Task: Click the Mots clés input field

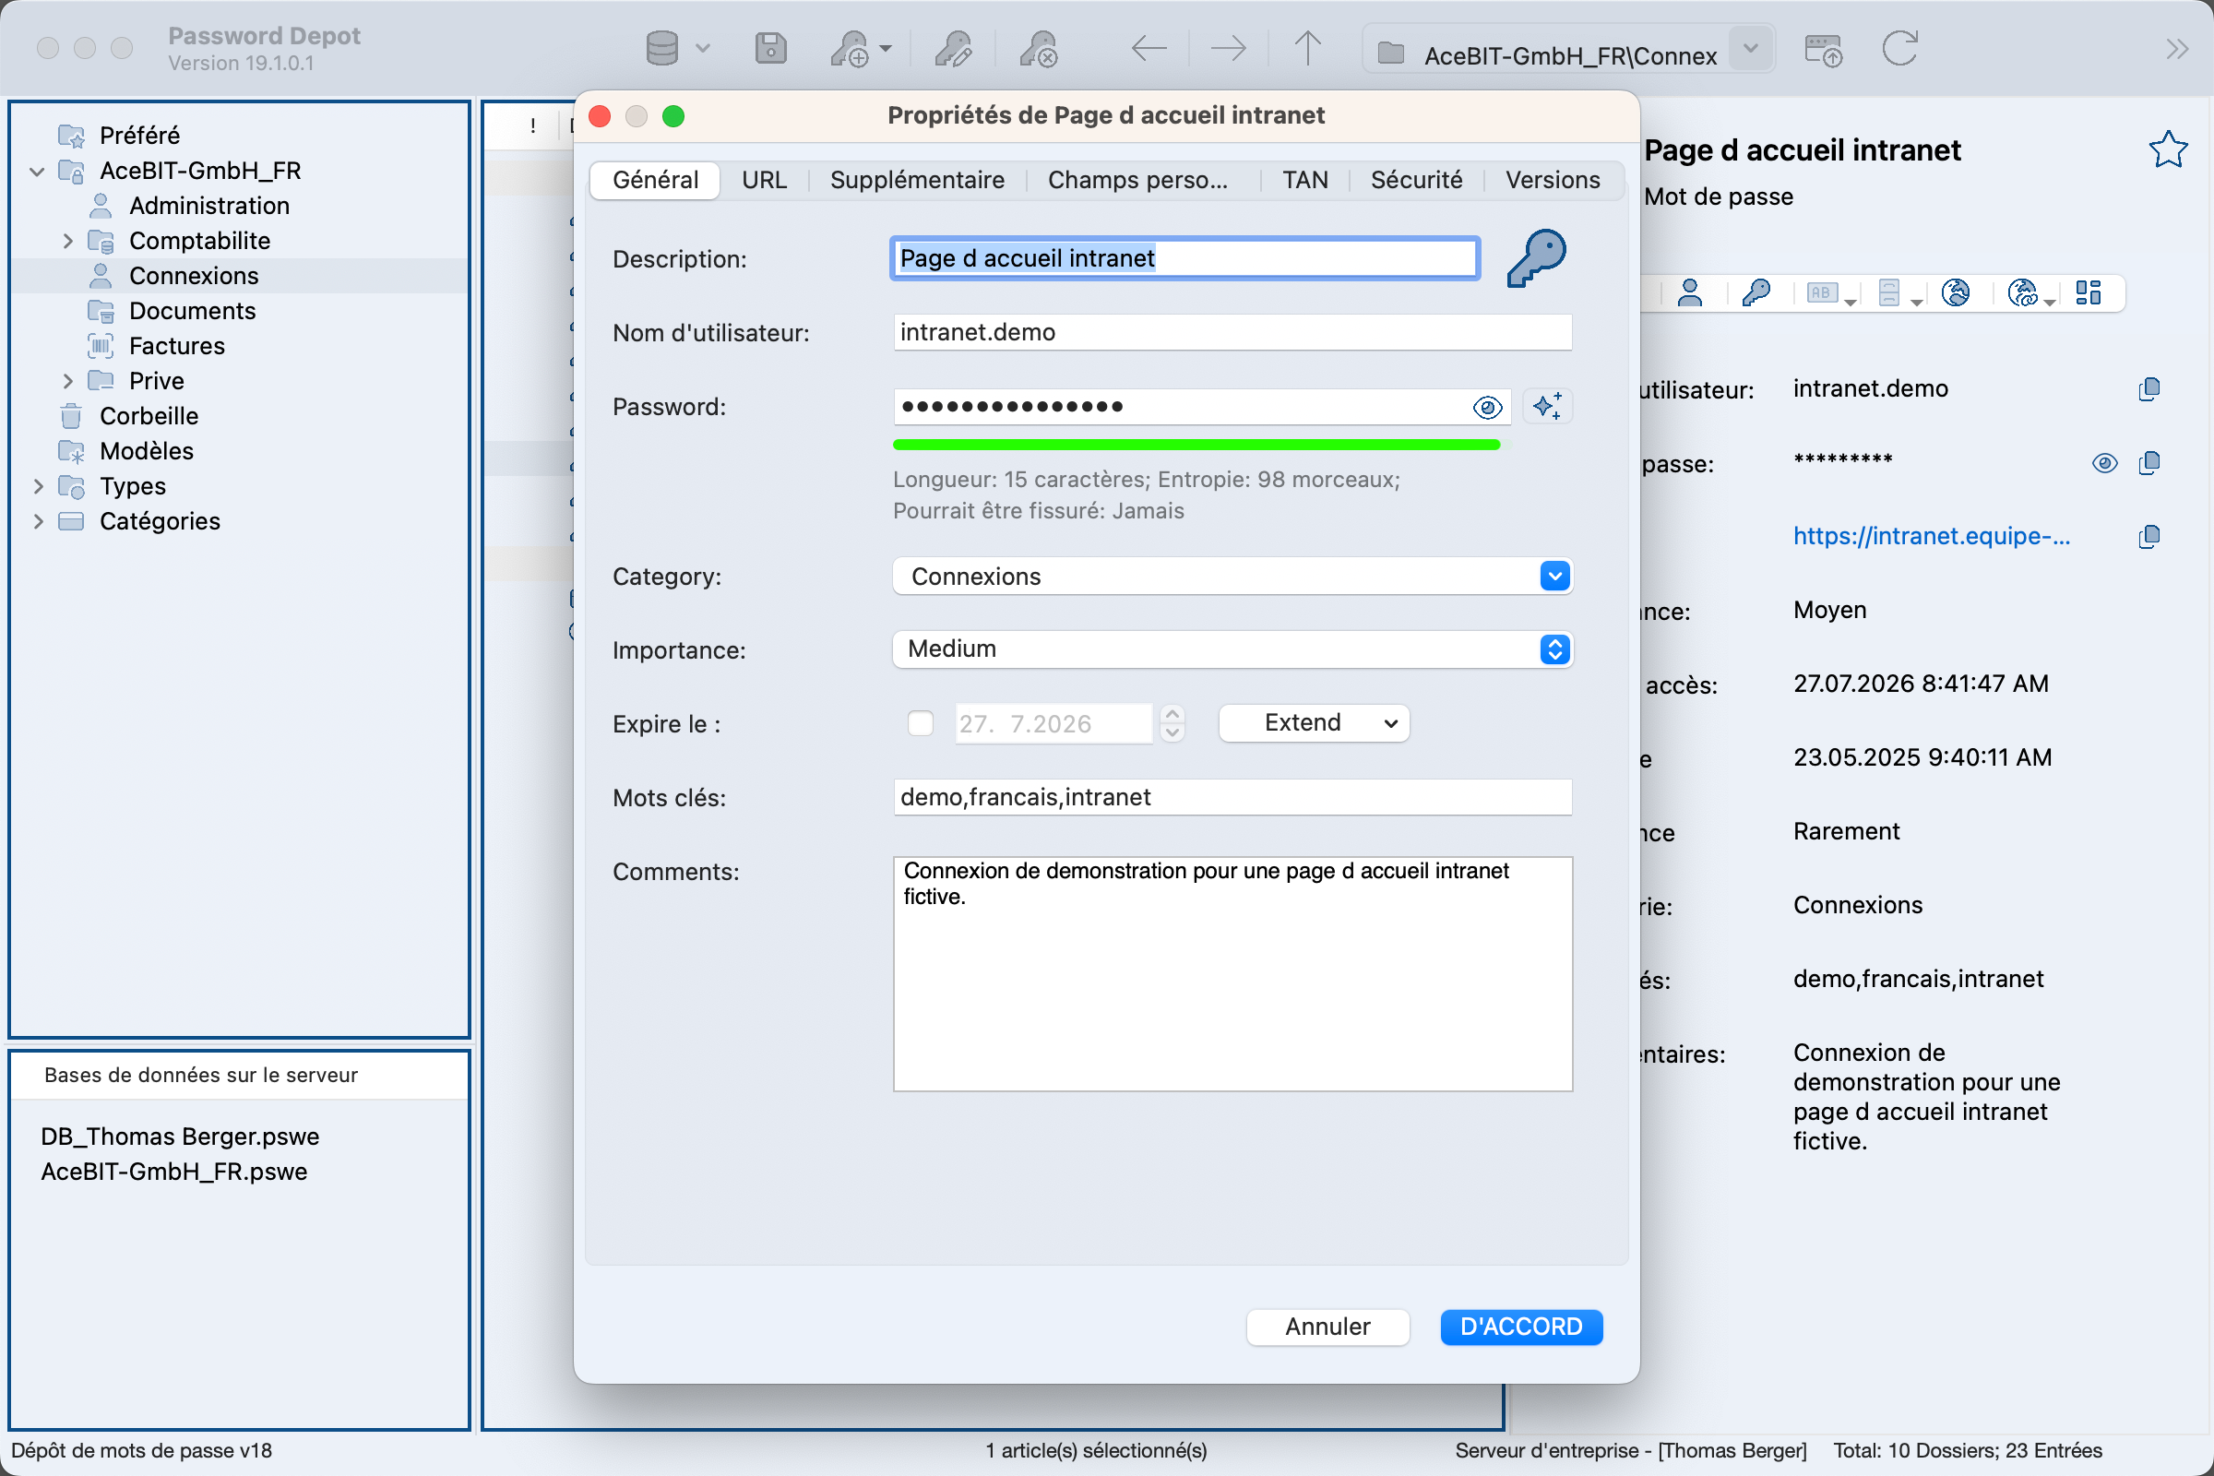Action: click(x=1232, y=797)
